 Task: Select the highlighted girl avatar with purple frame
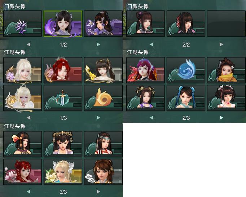(63, 24)
